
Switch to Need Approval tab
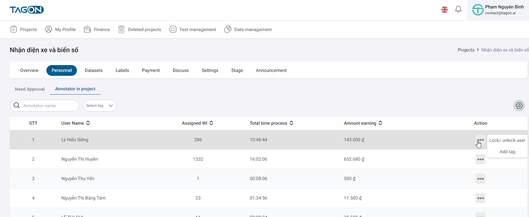pos(30,89)
